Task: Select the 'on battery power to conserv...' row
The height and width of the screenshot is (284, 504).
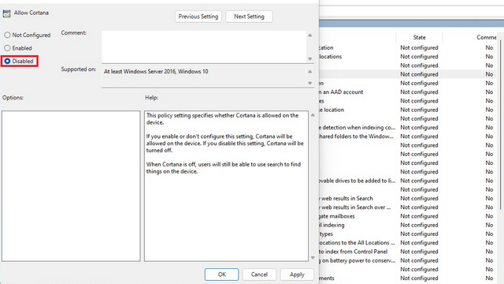Action: (x=408, y=260)
